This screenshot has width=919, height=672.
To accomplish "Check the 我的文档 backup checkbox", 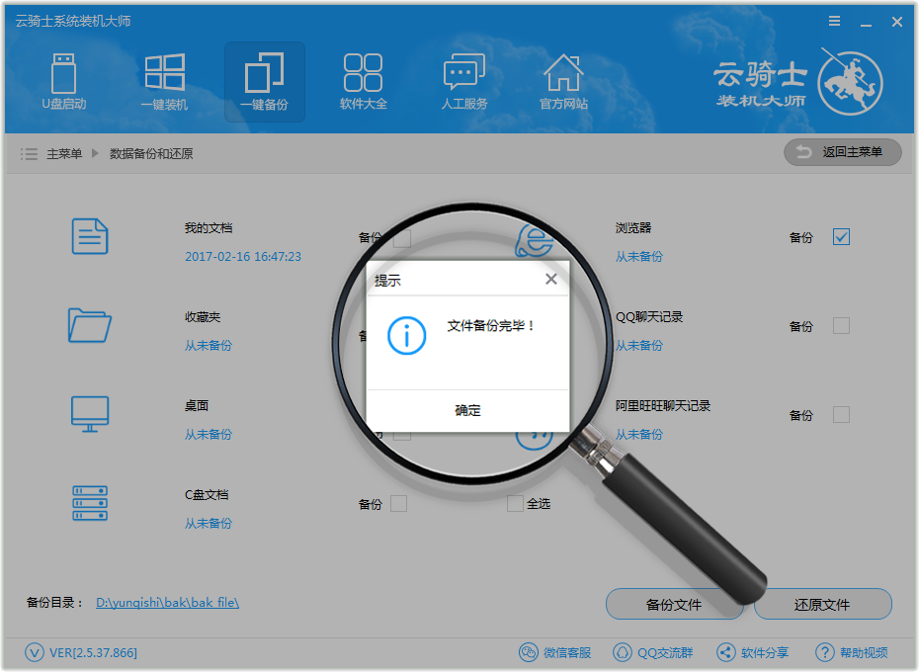I will pyautogui.click(x=402, y=239).
